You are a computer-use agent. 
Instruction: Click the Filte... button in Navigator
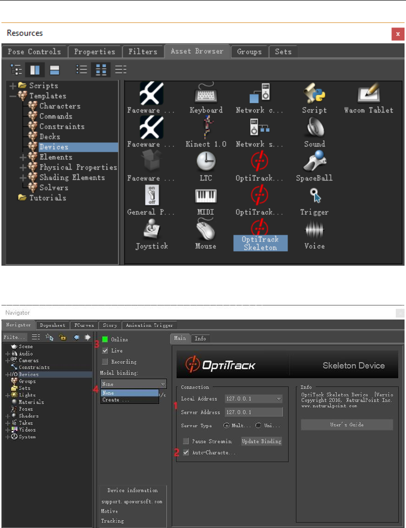click(x=15, y=337)
